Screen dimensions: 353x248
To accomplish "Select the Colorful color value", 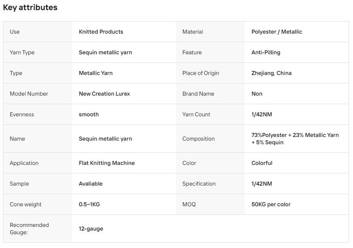I will pos(262,163).
